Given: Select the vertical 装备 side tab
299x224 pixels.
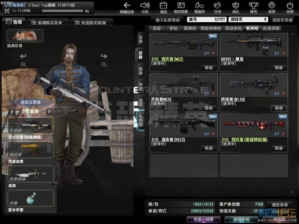Looking at the screenshot, I should point(141,71).
